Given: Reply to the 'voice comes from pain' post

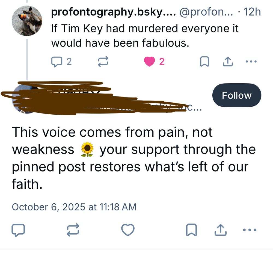Looking at the screenshot, I should point(19,230).
